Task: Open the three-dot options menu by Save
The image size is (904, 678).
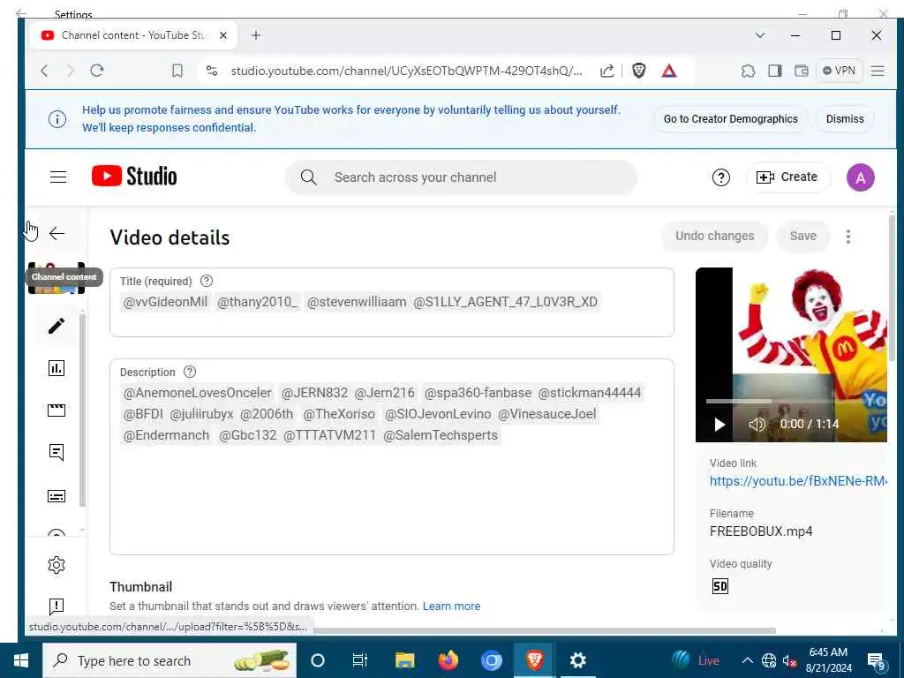Action: 848,237
